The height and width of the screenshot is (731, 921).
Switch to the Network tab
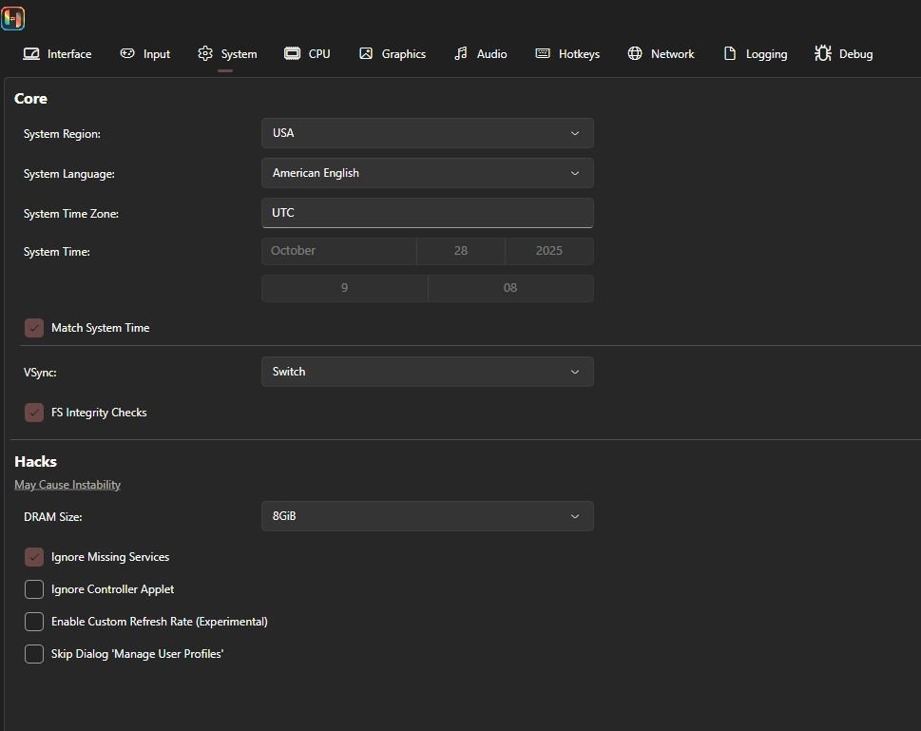661,54
